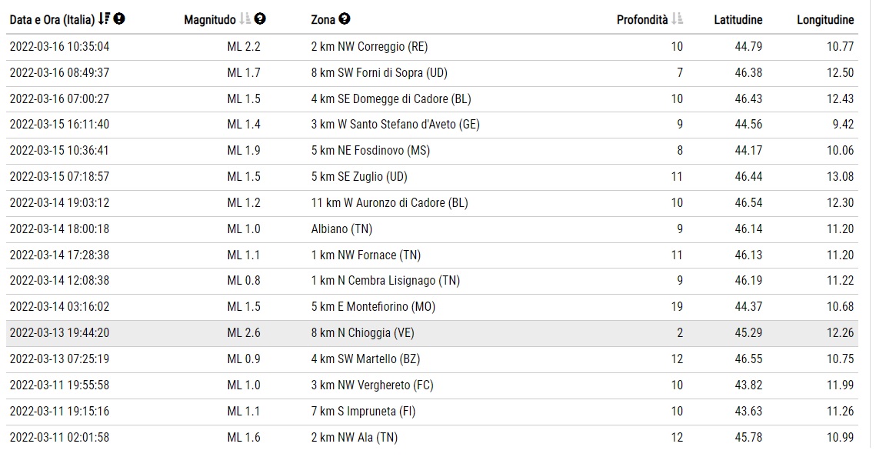
Task: Sort by Data e Ora descending icon
Action: (104, 19)
